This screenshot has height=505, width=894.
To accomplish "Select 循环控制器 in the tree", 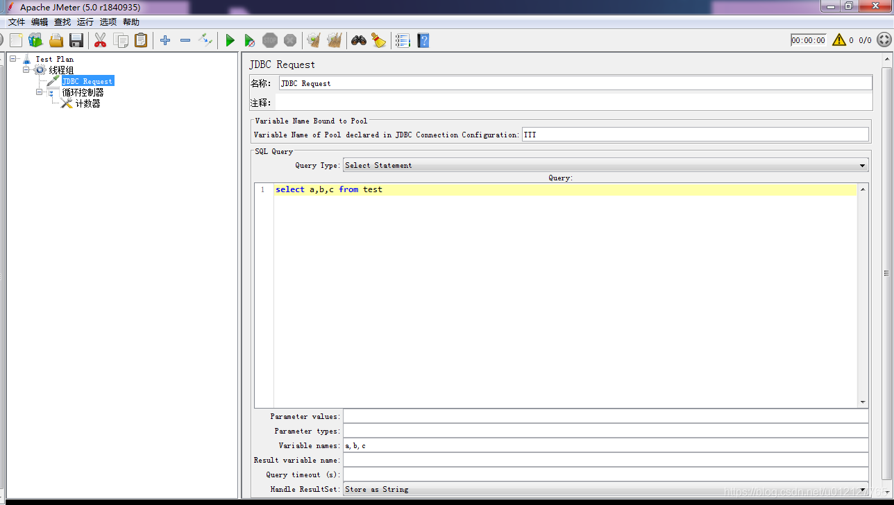I will pyautogui.click(x=83, y=92).
